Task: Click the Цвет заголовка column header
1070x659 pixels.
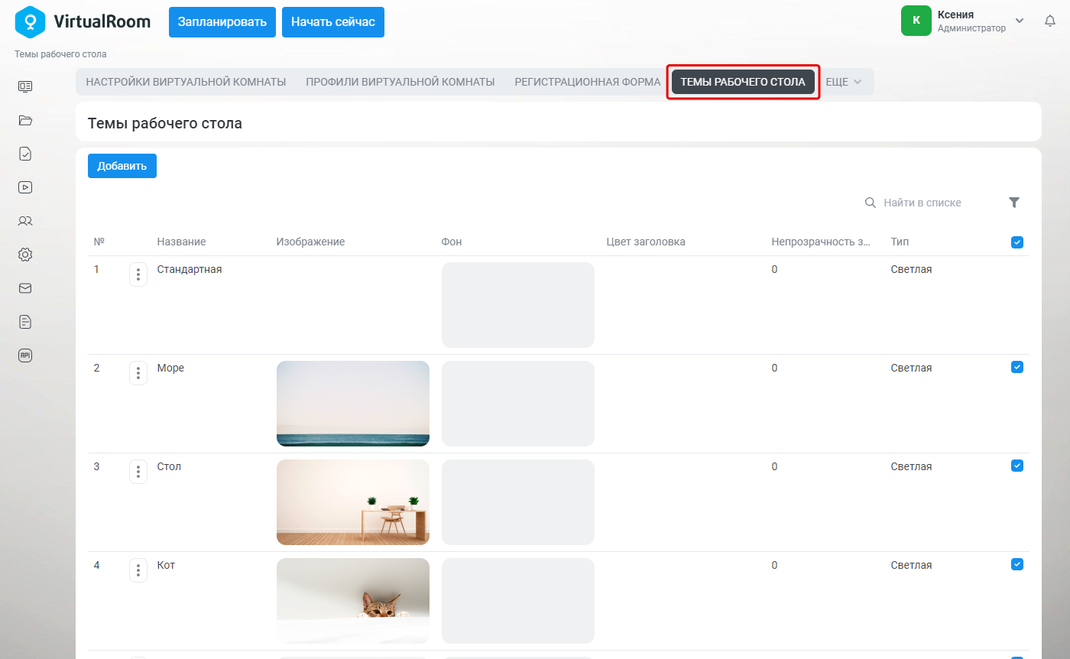Action: [x=646, y=242]
